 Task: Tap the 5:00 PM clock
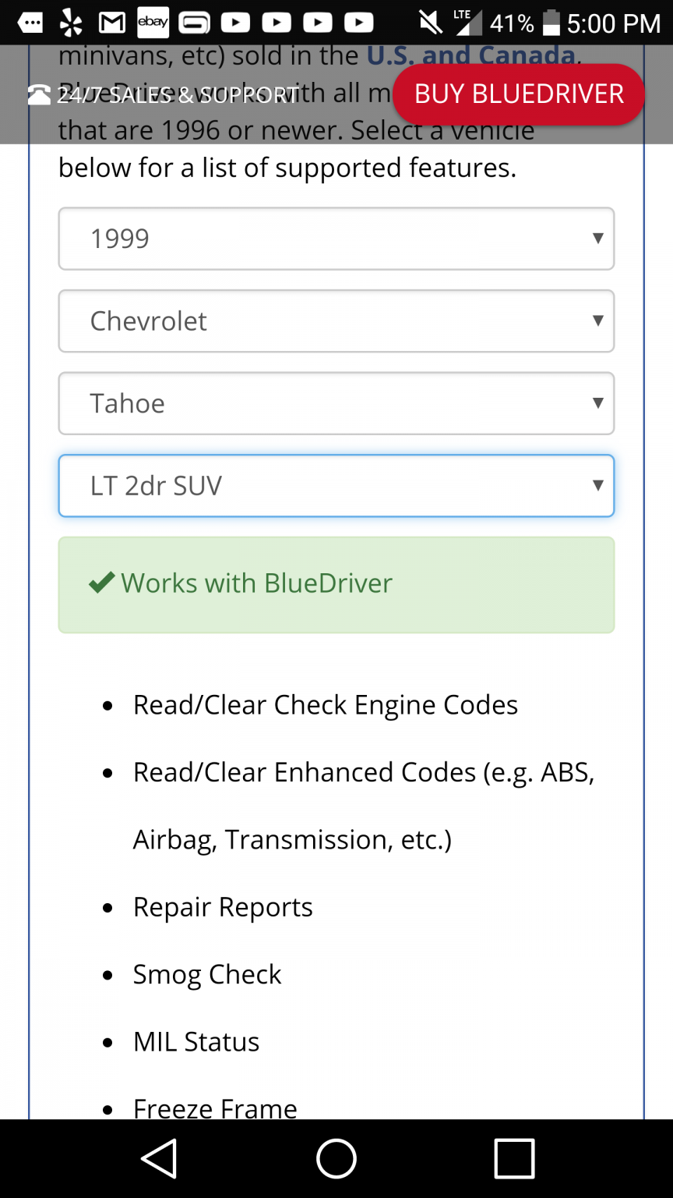614,23
